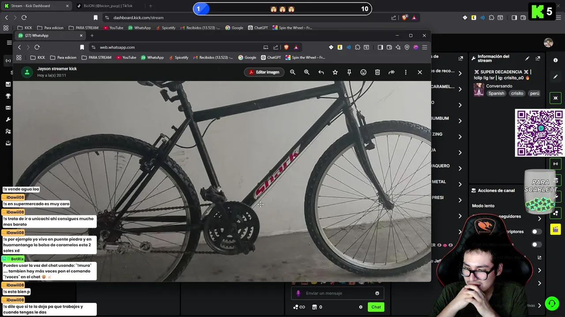Delete the image with trash icon

(377, 72)
